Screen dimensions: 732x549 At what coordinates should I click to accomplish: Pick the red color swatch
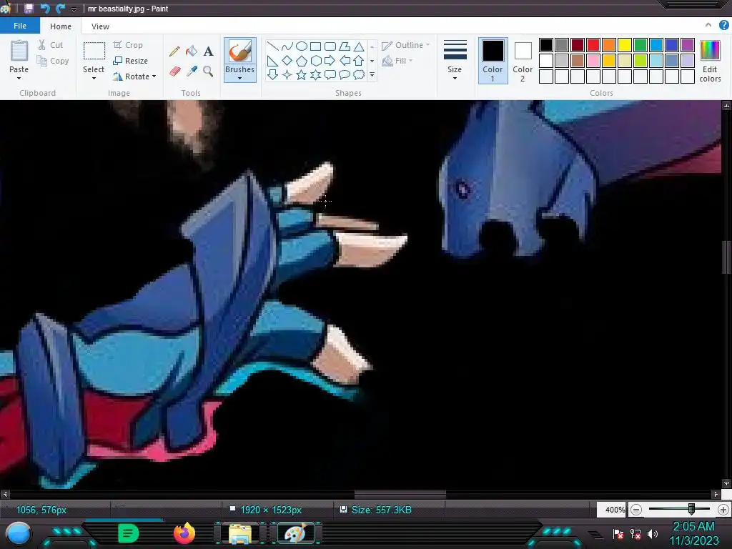593,45
